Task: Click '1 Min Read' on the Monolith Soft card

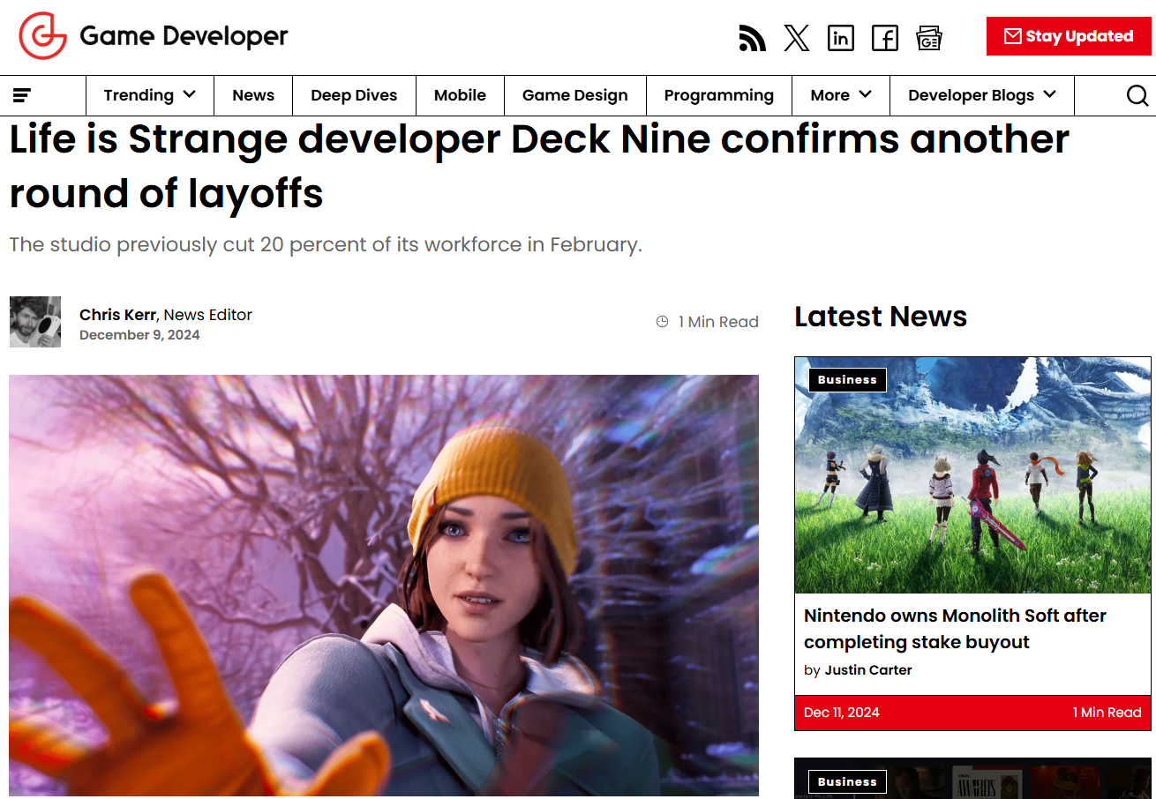Action: pos(1107,713)
